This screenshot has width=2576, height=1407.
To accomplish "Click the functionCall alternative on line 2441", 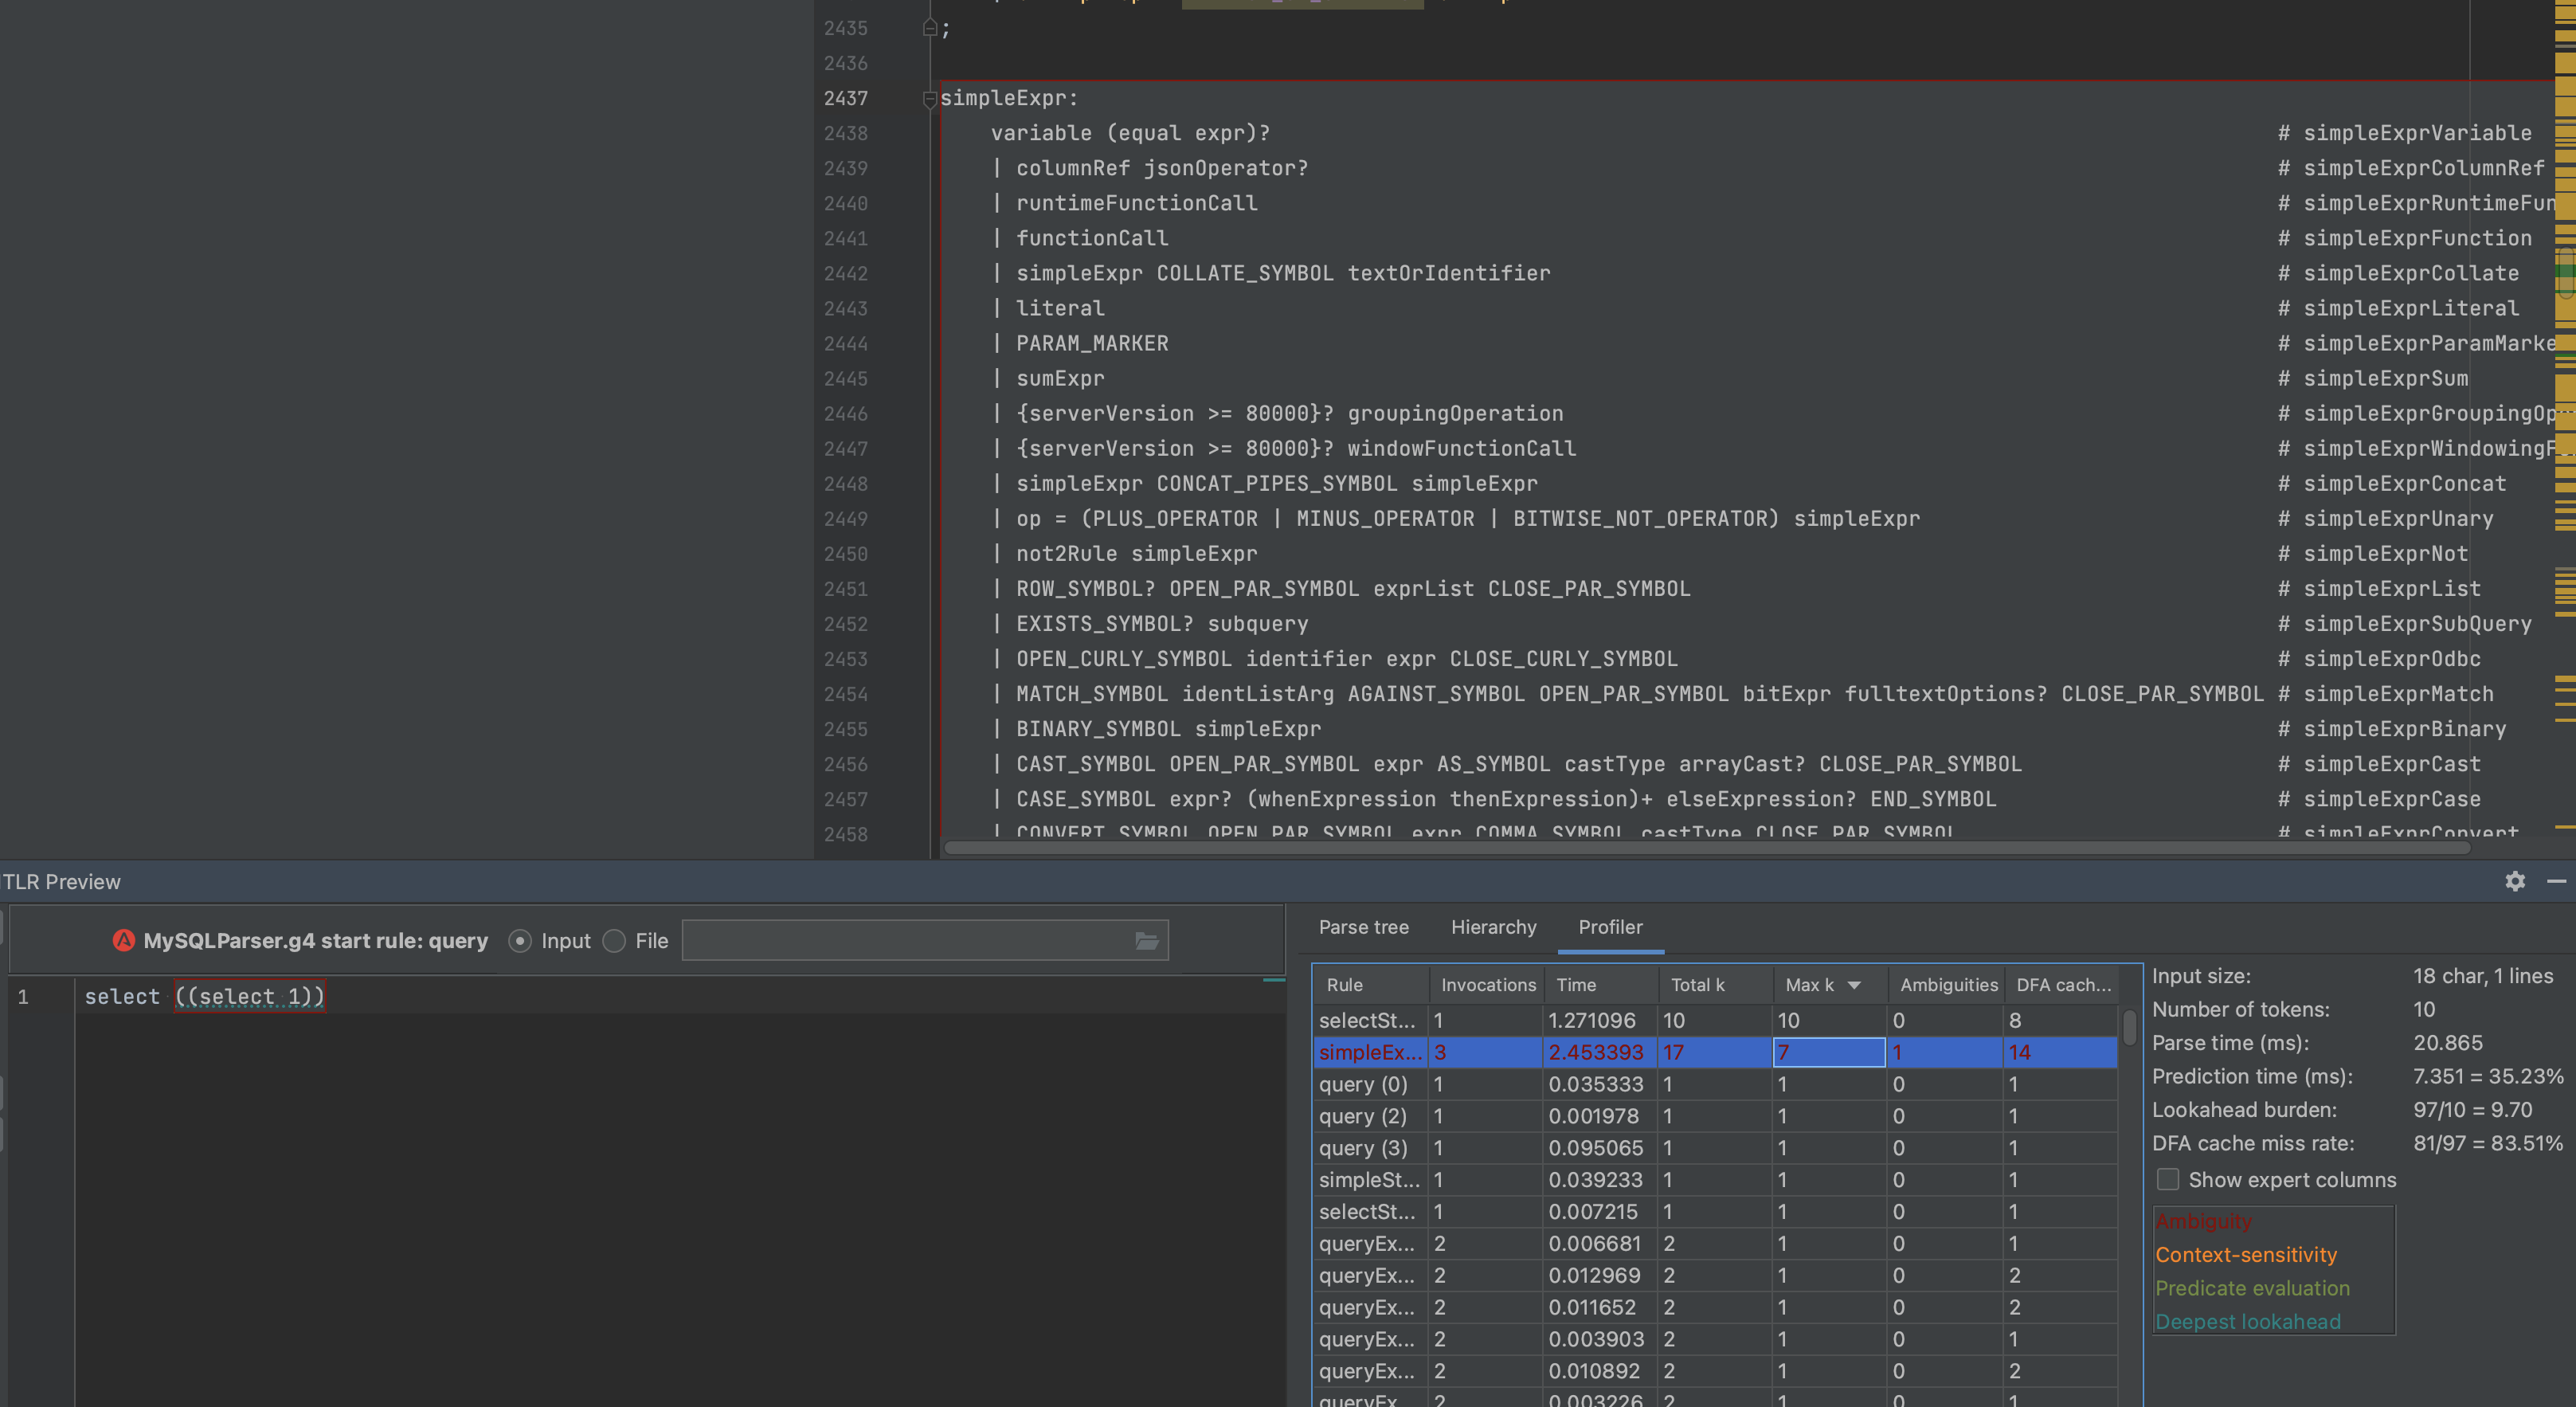I will [x=1092, y=238].
